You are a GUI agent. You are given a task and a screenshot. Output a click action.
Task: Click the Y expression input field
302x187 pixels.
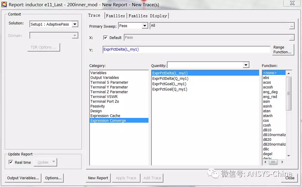tap(187, 49)
